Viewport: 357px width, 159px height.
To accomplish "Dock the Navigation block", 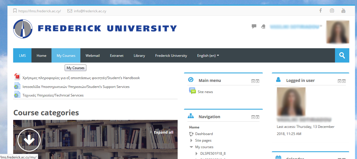I will [257, 117].
